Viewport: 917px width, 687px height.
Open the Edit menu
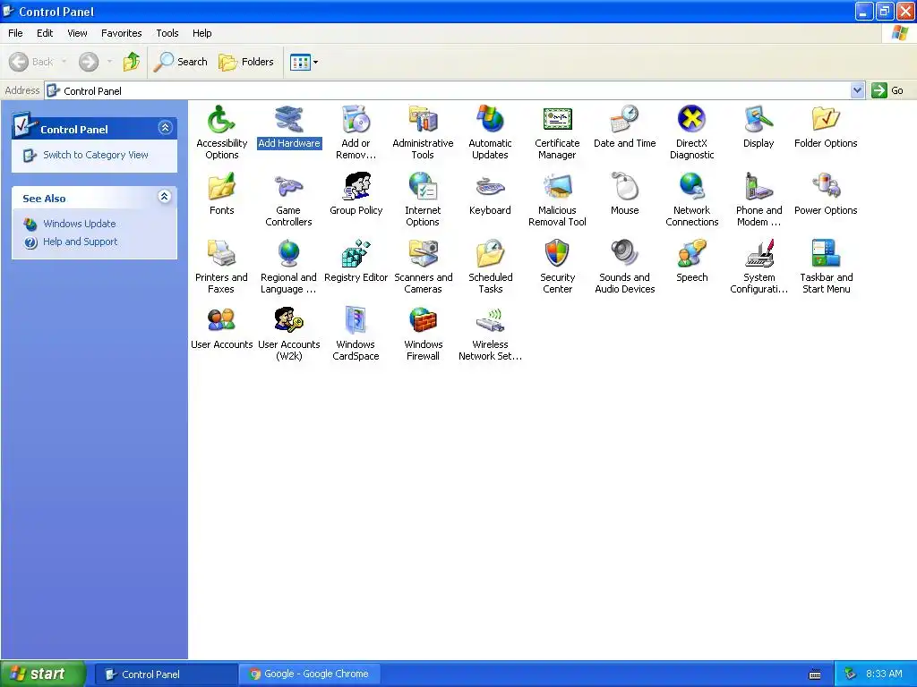(x=45, y=33)
